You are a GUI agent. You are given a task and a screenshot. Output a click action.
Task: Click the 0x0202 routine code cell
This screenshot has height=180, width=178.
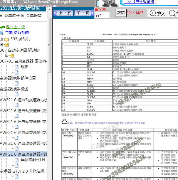tap(70, 141)
